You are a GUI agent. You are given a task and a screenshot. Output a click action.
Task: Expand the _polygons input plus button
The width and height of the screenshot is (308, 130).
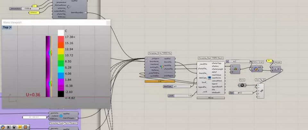coord(146,59)
